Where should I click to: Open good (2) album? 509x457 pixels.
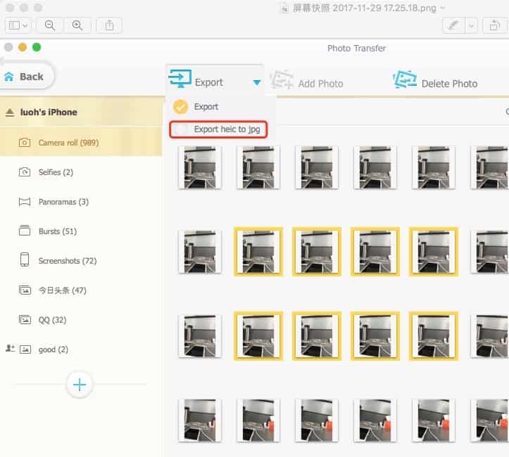(54, 349)
